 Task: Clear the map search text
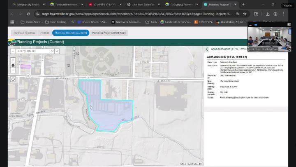pyautogui.click(x=52, y=51)
